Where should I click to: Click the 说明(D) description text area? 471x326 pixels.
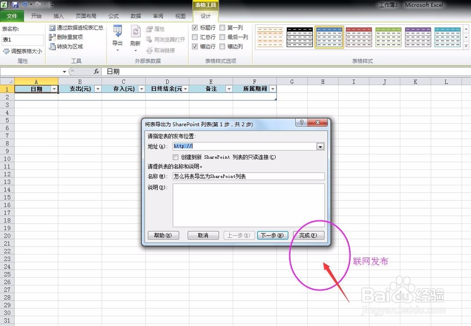click(x=249, y=205)
